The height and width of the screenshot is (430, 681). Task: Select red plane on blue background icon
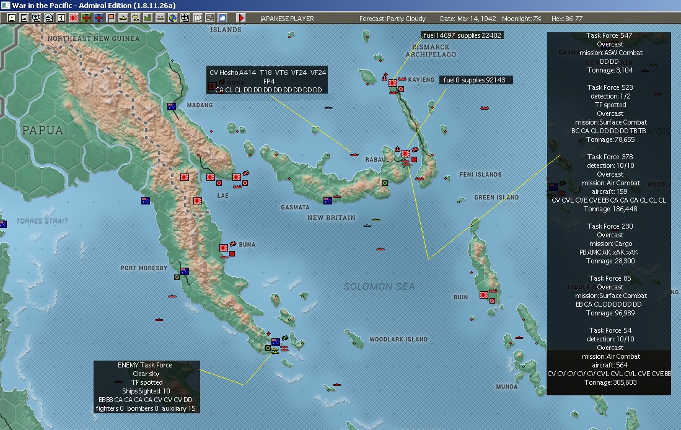click(99, 18)
